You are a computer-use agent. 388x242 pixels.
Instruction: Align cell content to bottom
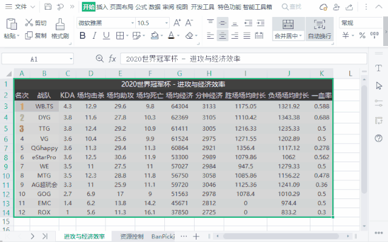coord(235,24)
